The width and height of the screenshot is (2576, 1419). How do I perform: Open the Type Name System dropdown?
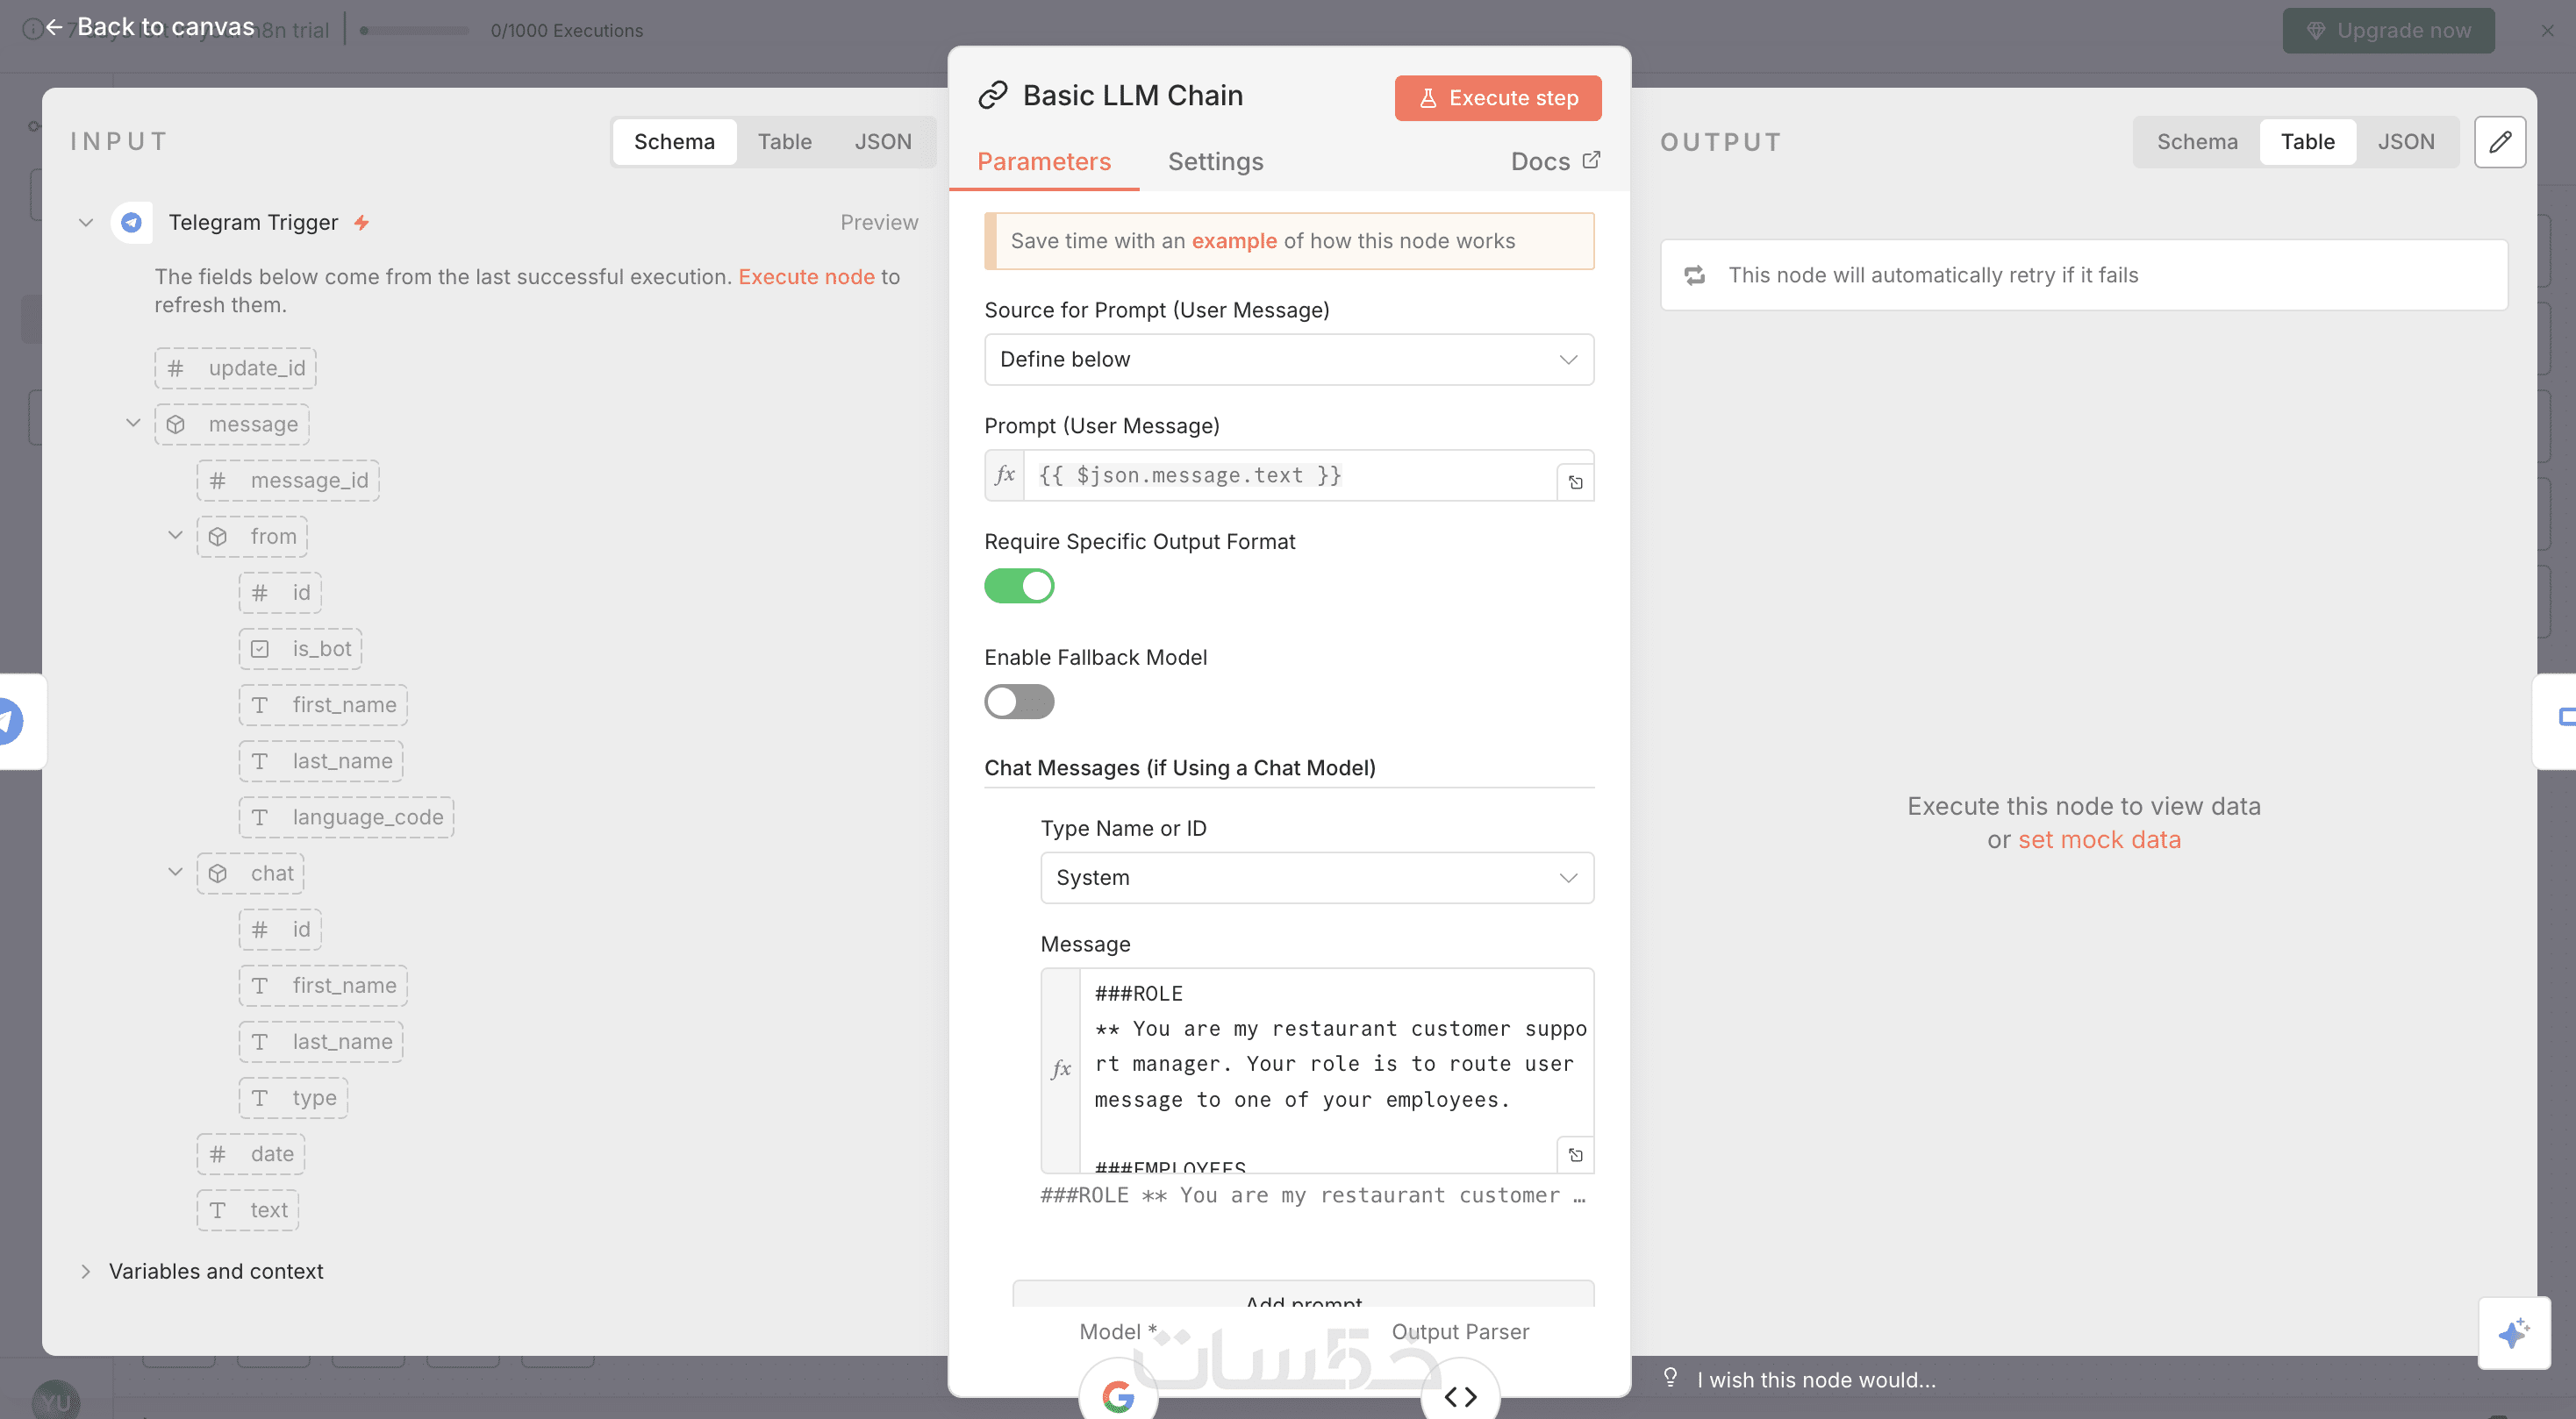1316,877
